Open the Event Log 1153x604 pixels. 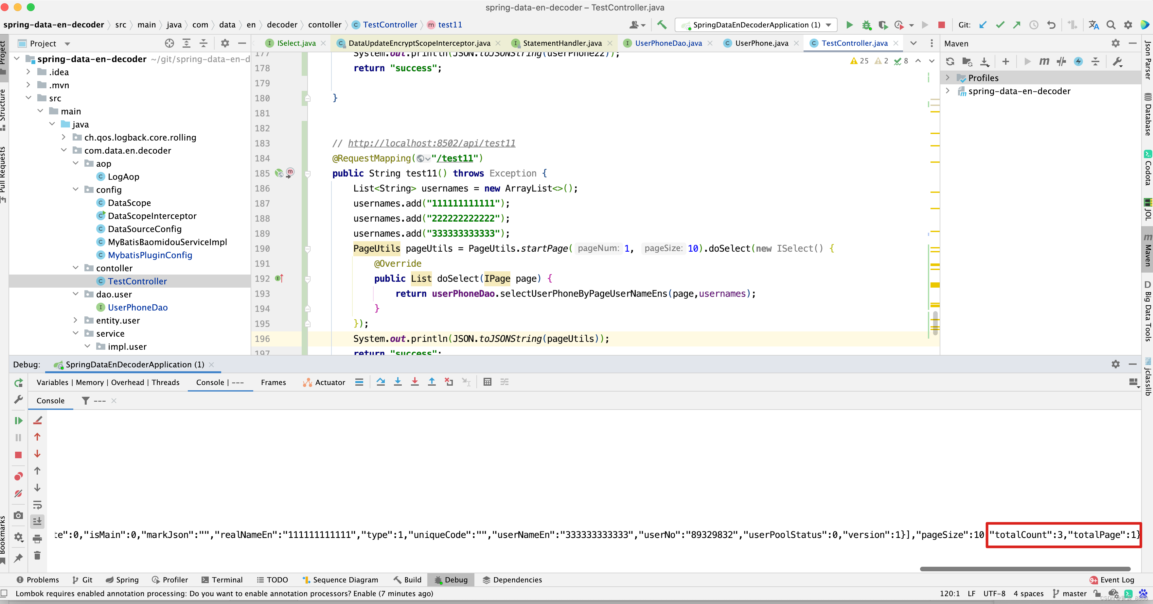pos(1112,580)
